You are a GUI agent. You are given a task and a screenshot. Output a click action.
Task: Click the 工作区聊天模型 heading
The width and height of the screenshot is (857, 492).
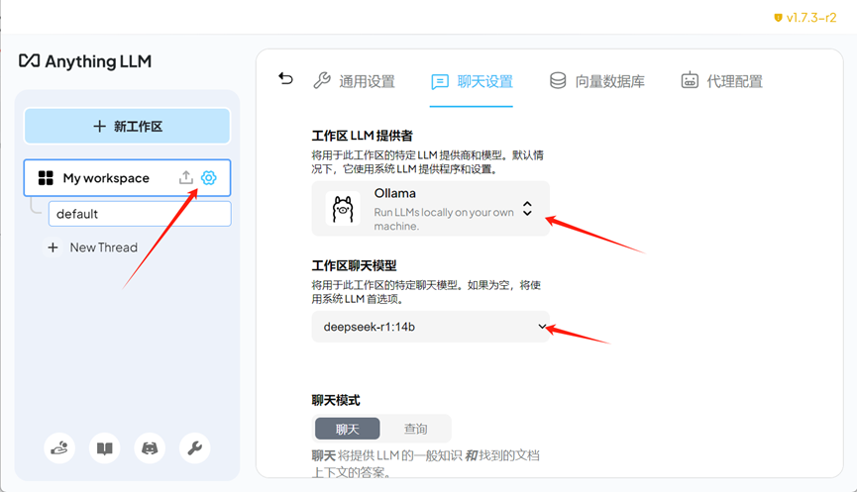pos(354,266)
